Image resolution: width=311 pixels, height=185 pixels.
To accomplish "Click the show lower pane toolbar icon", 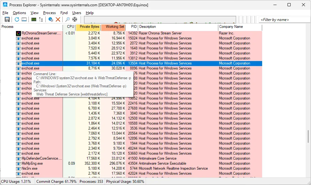I will point(24,19).
